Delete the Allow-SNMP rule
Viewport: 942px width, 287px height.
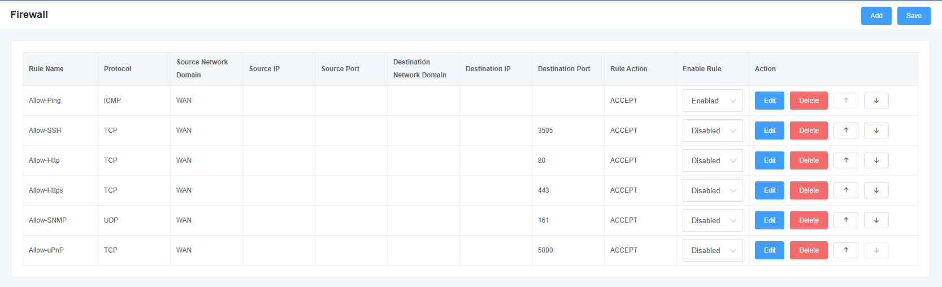(809, 220)
